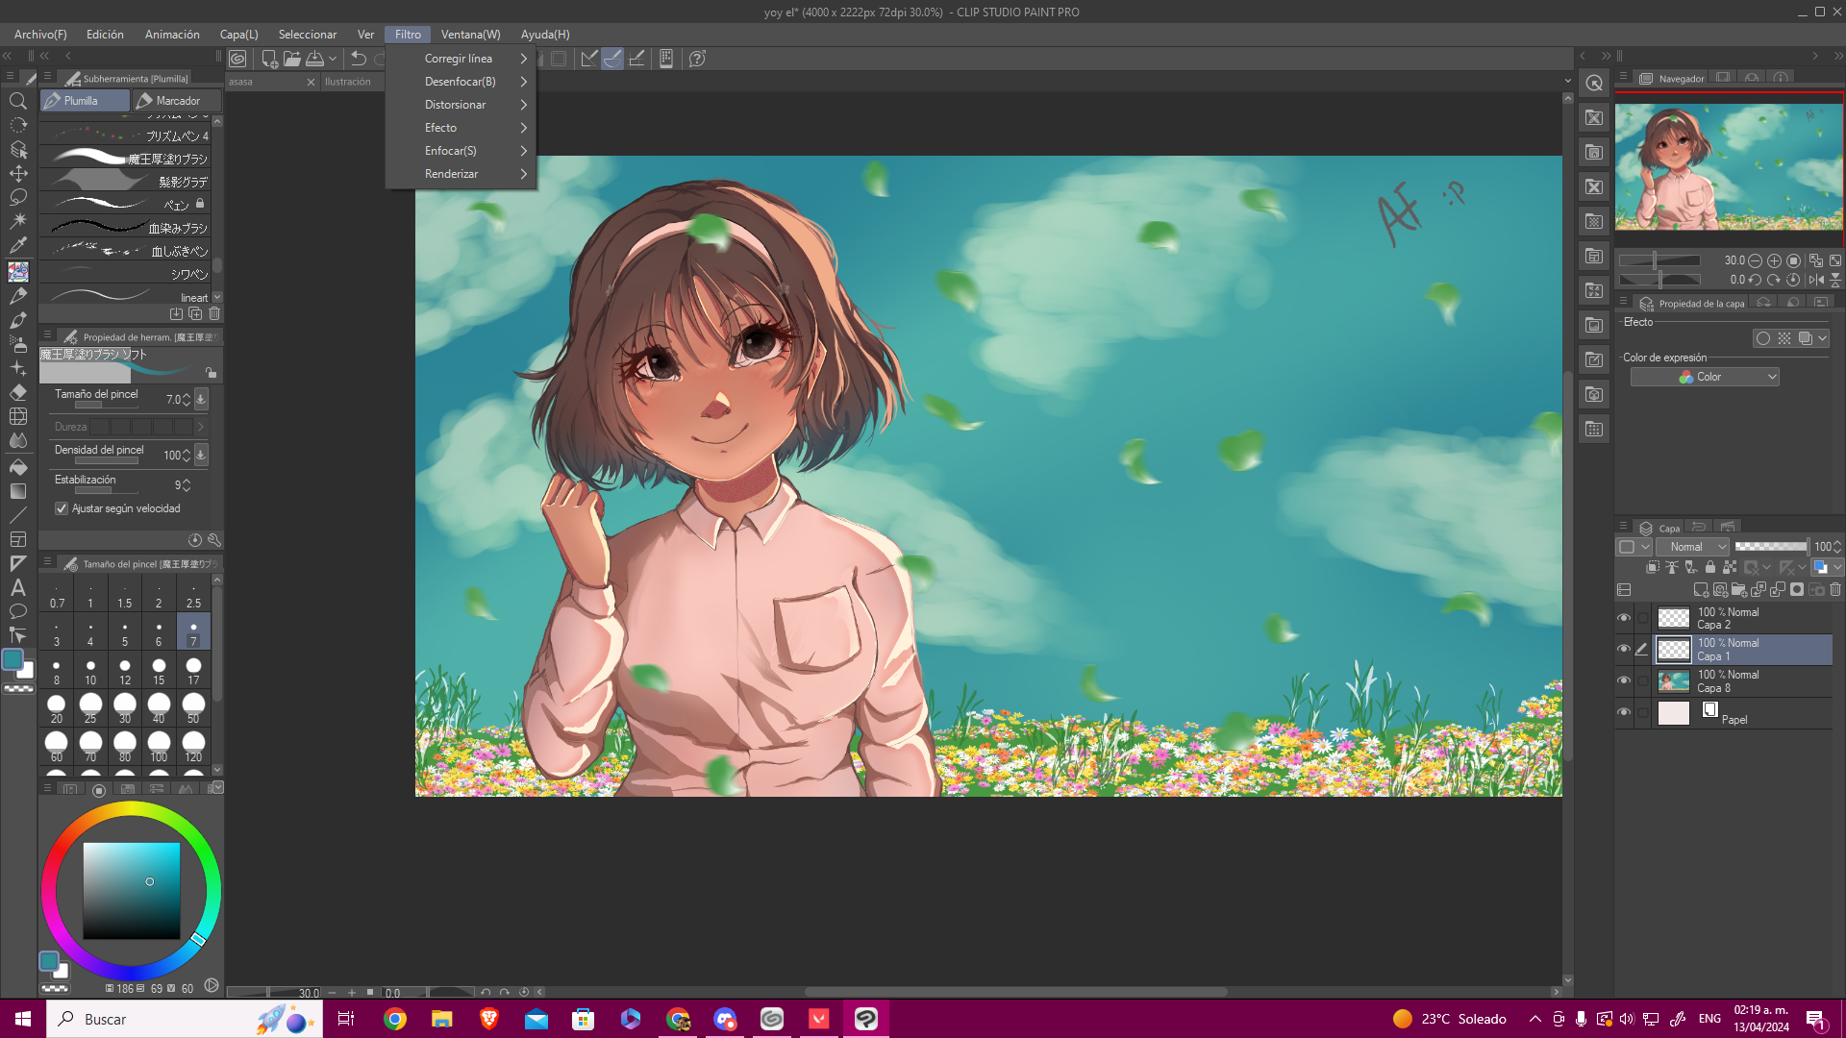Select the Text tool
The width and height of the screenshot is (1846, 1038).
17,587
